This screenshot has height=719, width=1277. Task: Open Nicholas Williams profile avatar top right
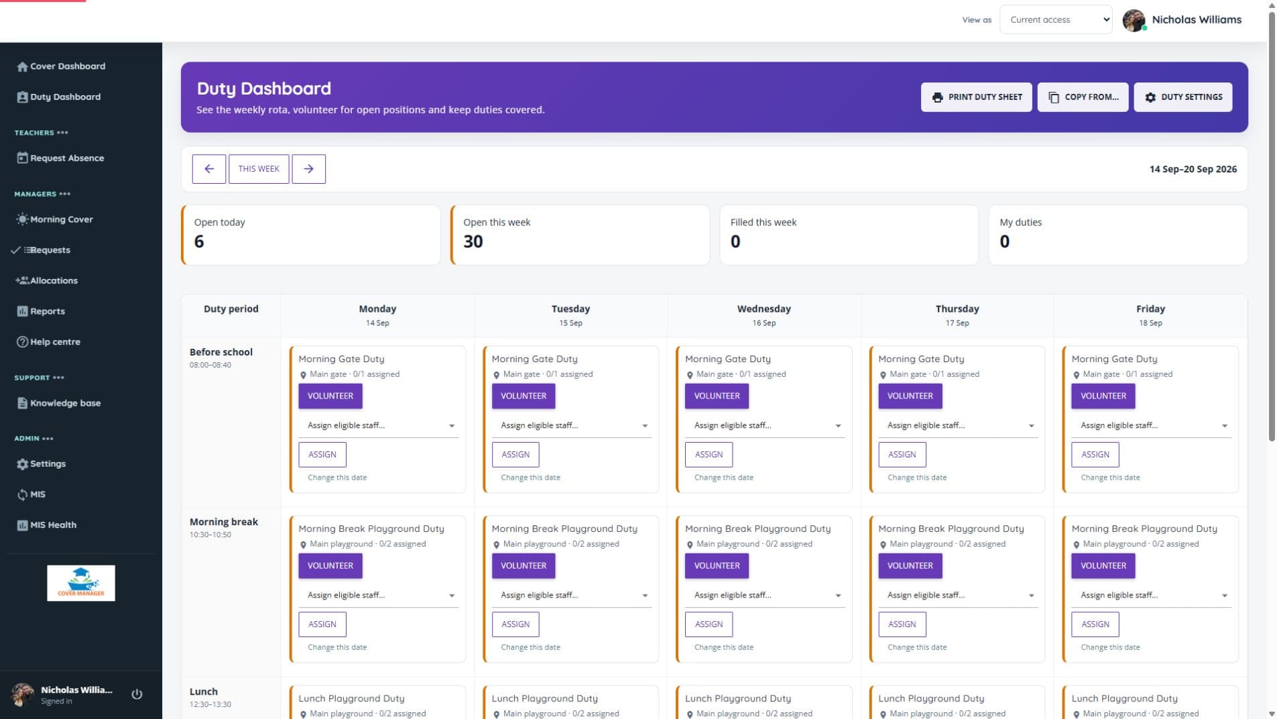[x=1134, y=20]
